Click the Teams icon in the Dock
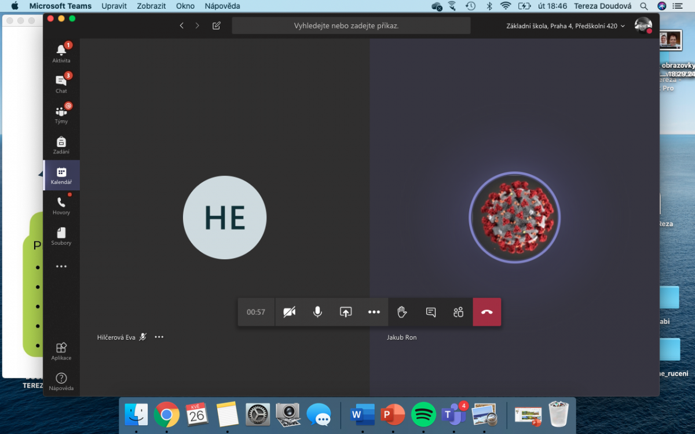This screenshot has width=695, height=434. coord(454,414)
